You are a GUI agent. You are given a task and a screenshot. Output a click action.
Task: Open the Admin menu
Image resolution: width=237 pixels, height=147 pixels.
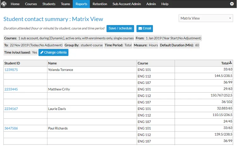click(x=151, y=4)
